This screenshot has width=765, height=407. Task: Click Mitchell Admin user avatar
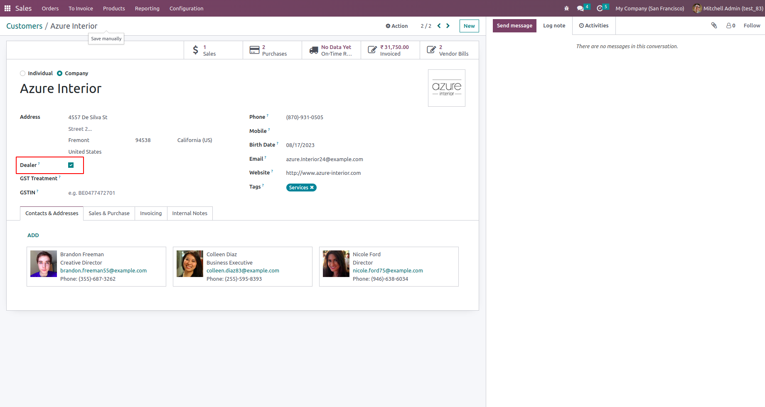[697, 8]
